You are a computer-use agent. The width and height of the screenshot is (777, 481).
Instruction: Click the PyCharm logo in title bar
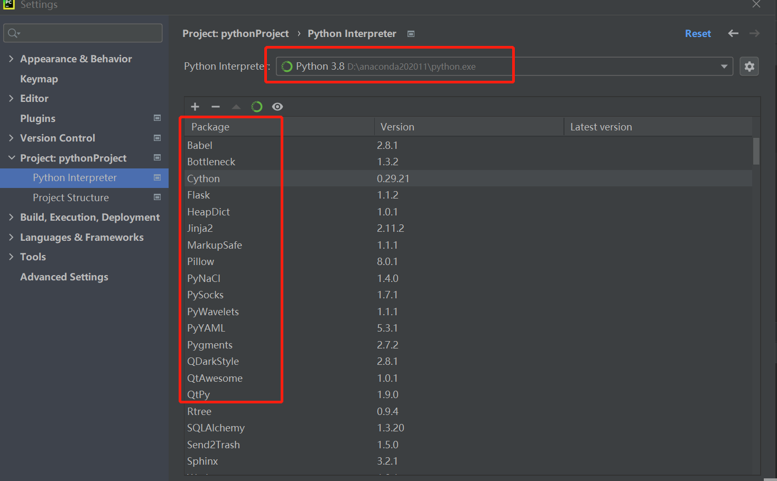click(8, 4)
